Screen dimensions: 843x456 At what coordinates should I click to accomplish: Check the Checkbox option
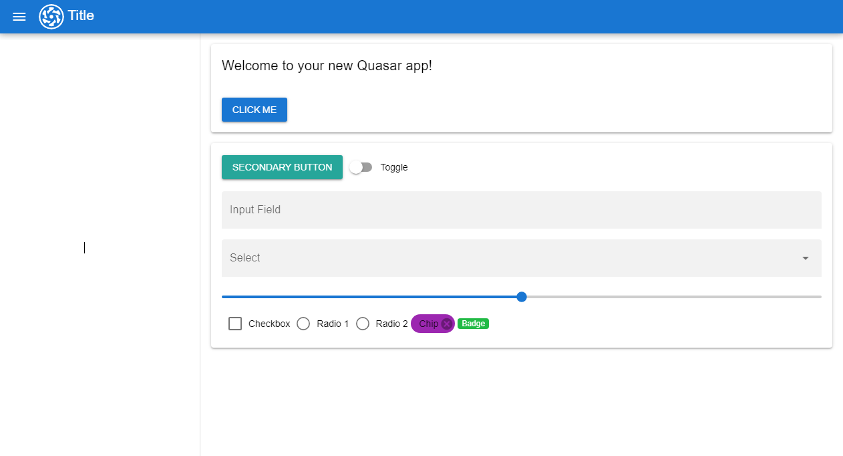235,324
